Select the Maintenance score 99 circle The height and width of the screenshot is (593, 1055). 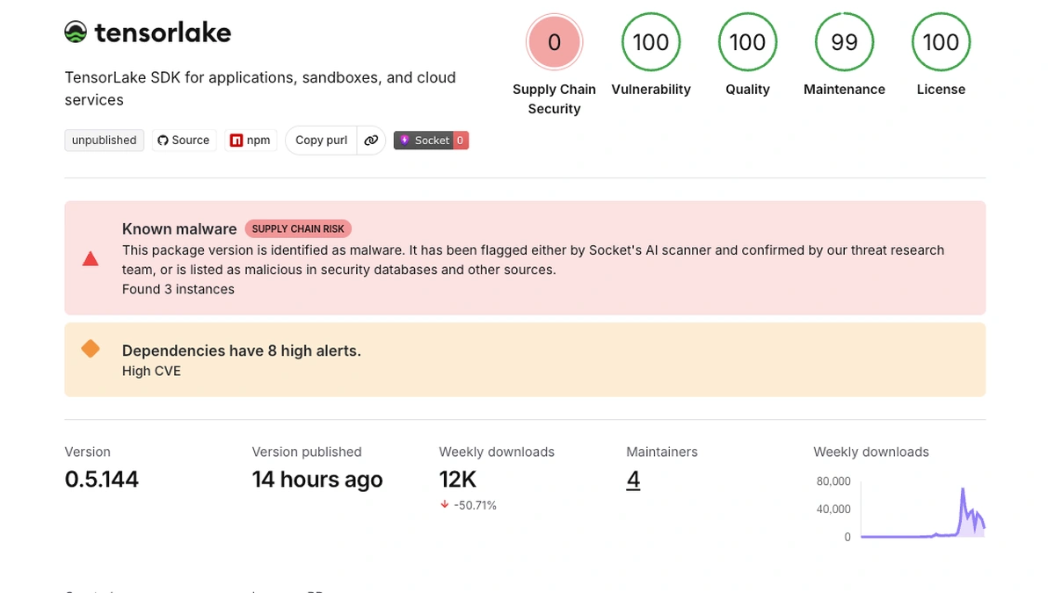click(x=844, y=42)
